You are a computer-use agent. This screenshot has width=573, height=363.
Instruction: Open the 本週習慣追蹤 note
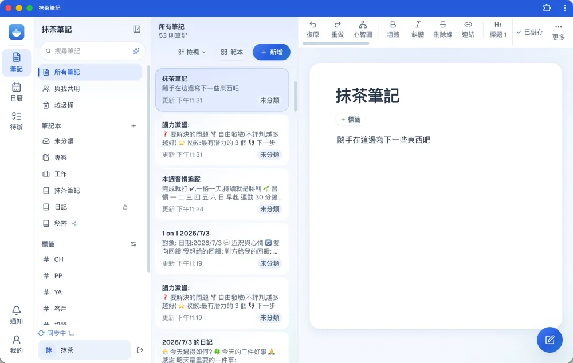click(222, 195)
